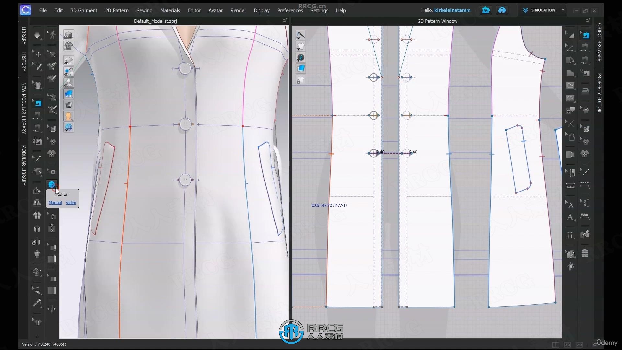Select the Internal Polygon/Line tool

(x=570, y=86)
